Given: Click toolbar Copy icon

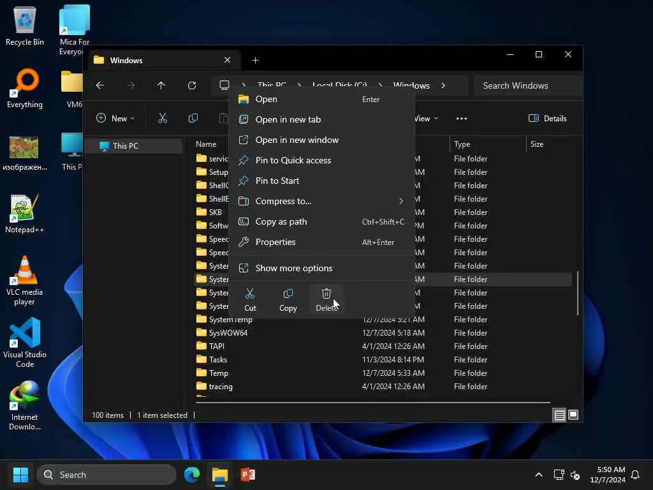Looking at the screenshot, I should 193,118.
